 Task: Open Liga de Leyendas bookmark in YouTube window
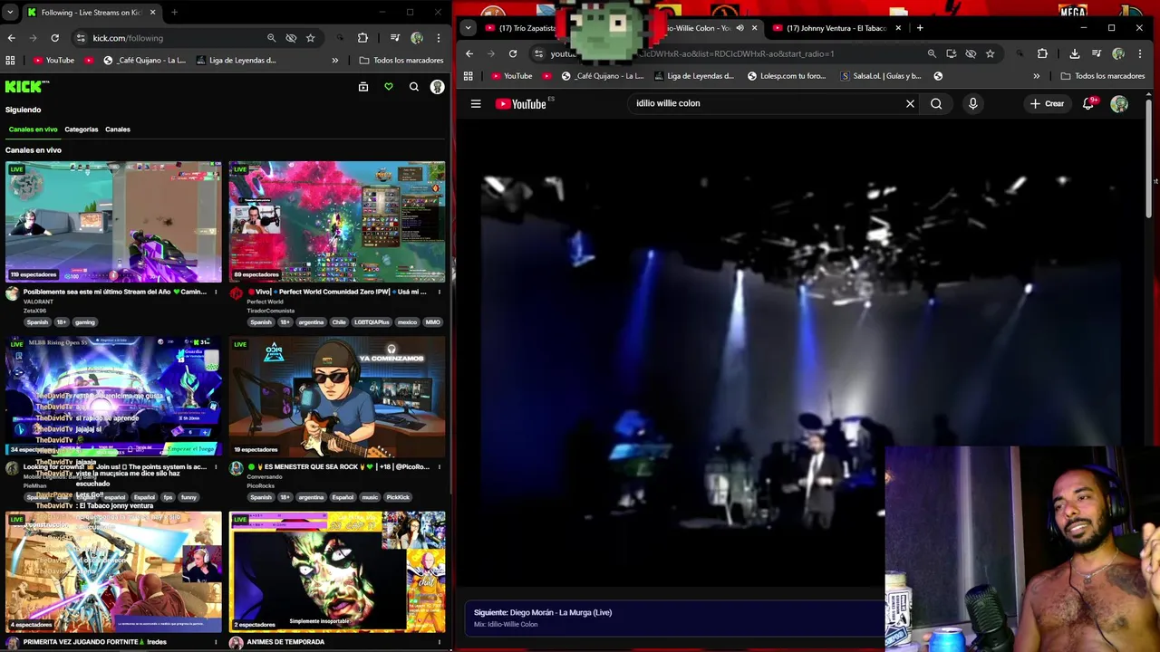pos(693,76)
